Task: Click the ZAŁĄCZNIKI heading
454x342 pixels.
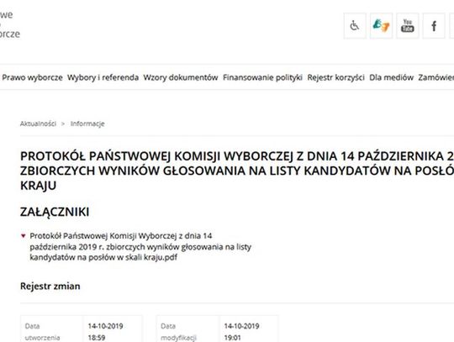Action: point(55,212)
